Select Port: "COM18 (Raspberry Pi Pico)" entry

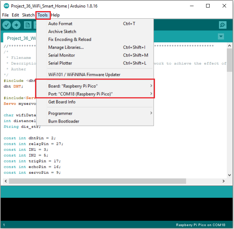[x=95, y=94]
